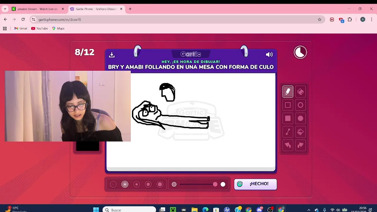Click the opacity slider pink handle
The image size is (377, 212).
tap(215, 184)
